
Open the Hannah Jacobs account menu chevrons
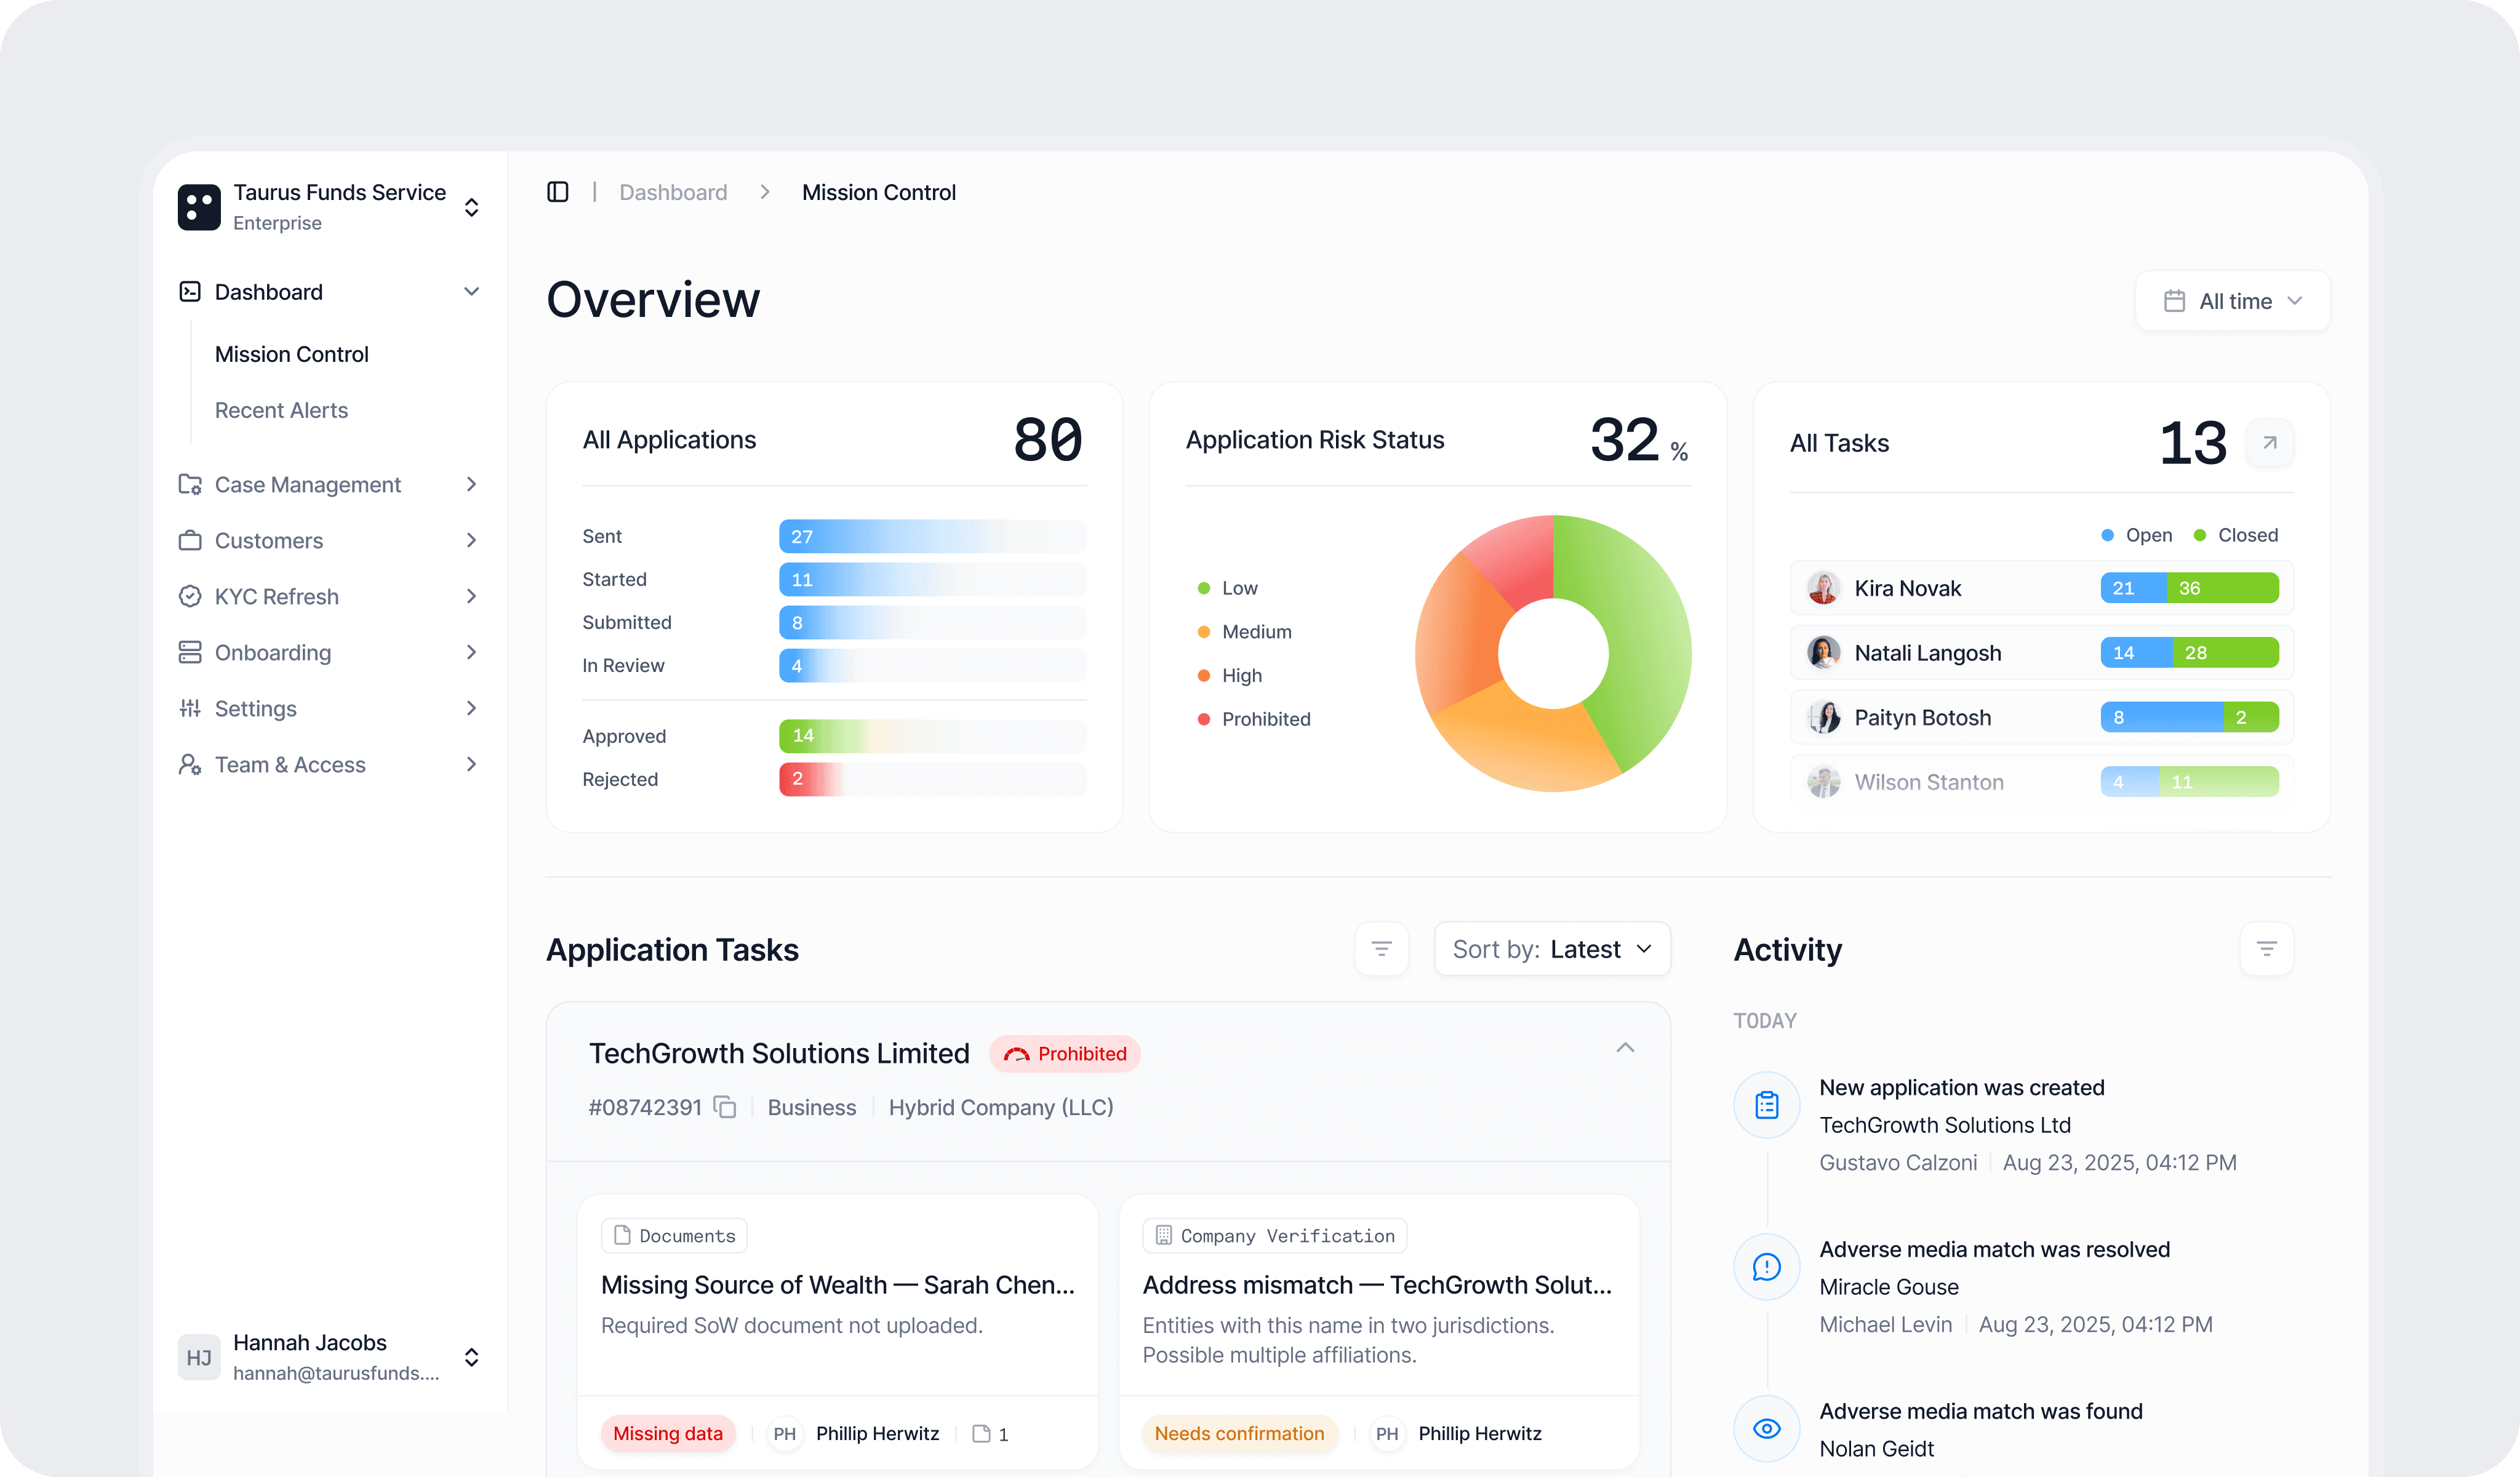point(472,1357)
